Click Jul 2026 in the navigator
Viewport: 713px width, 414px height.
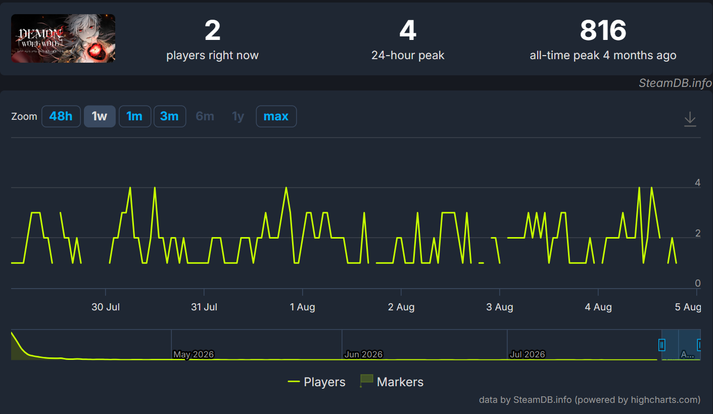pyautogui.click(x=528, y=354)
